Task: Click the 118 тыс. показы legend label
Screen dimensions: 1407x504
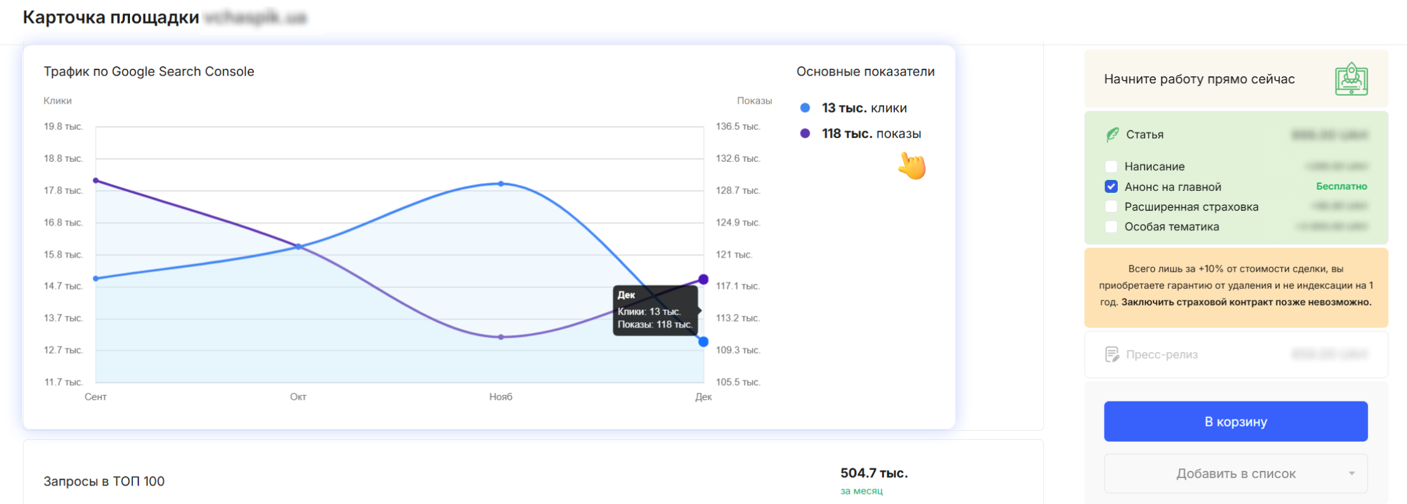Action: [x=871, y=134]
